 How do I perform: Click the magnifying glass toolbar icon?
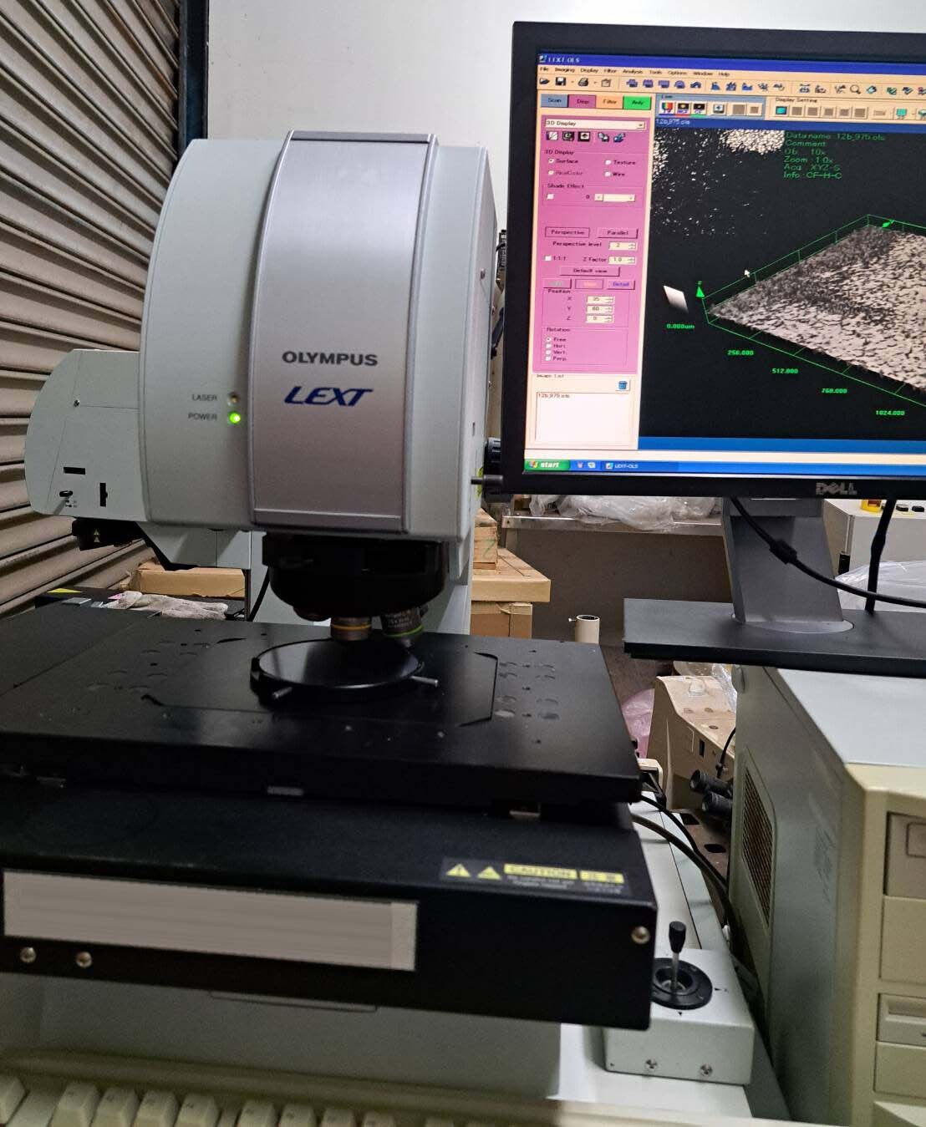pyautogui.click(x=855, y=89)
